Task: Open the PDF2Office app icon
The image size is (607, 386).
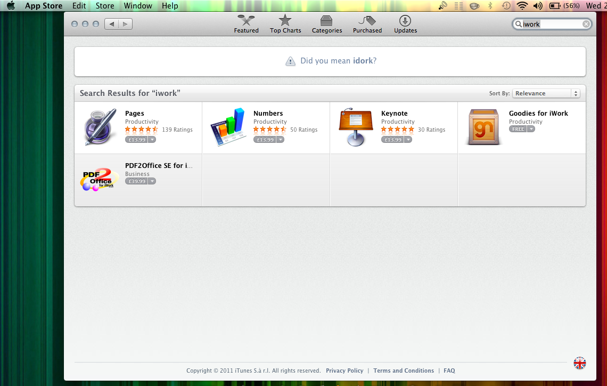Action: click(99, 180)
